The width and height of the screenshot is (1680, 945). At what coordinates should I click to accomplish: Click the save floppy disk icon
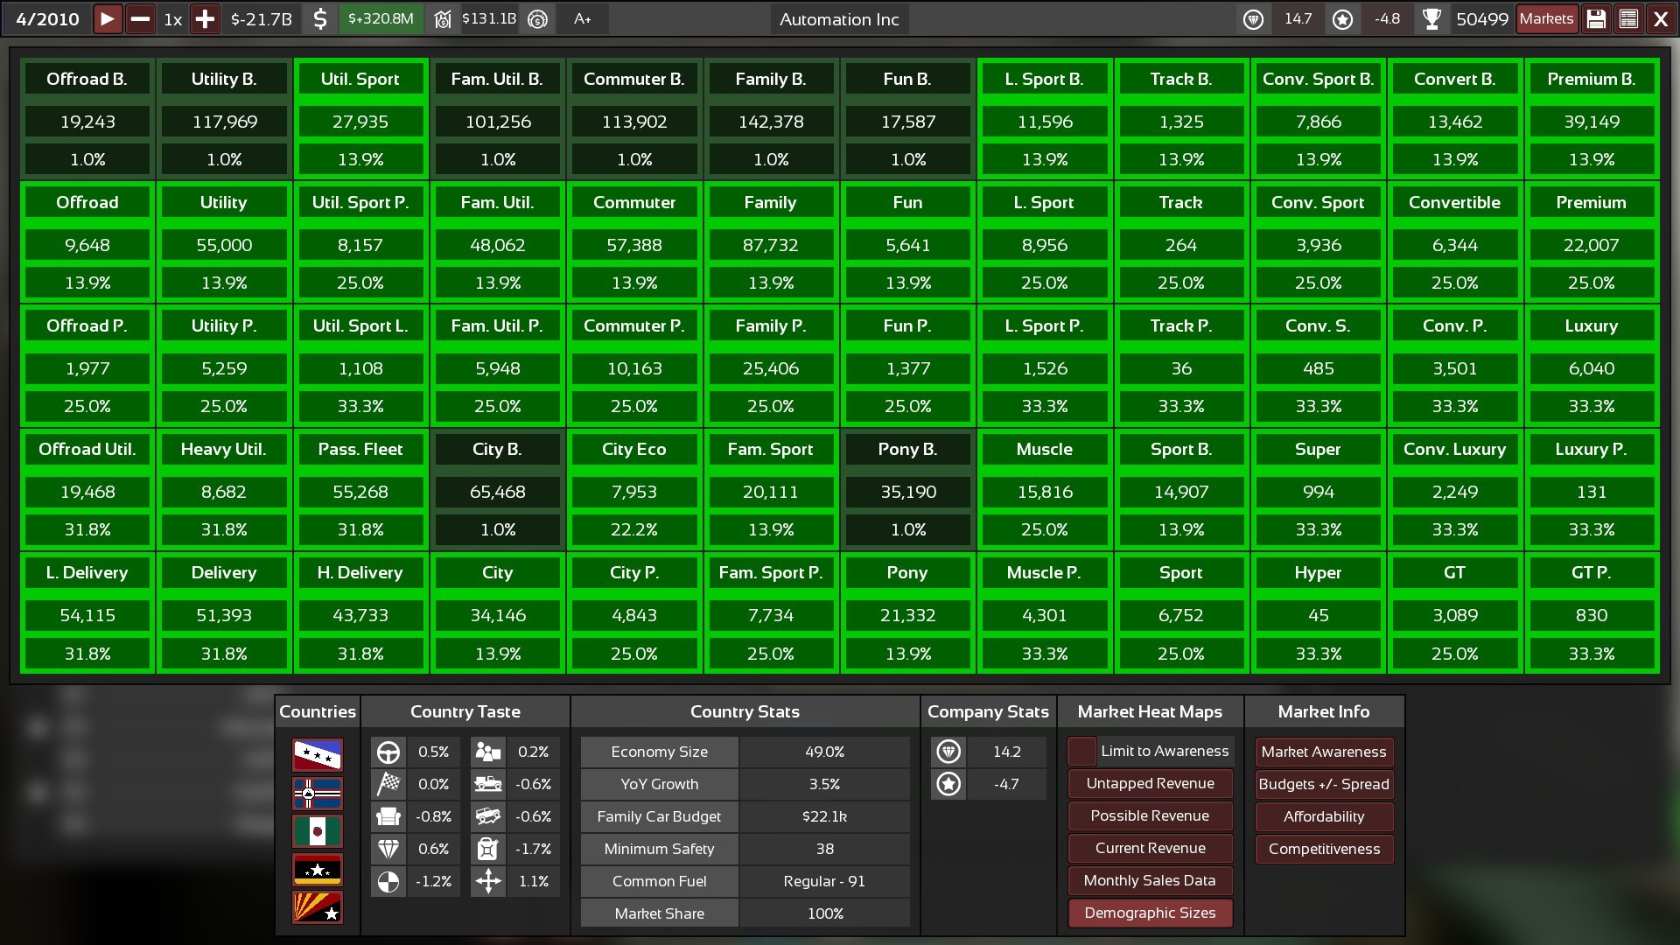coord(1596,19)
